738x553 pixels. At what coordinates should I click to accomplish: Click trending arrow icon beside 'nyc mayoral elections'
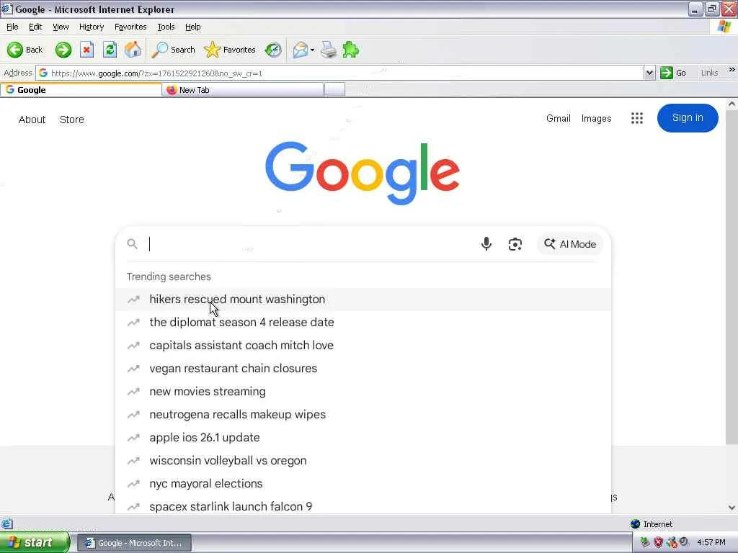click(x=133, y=483)
